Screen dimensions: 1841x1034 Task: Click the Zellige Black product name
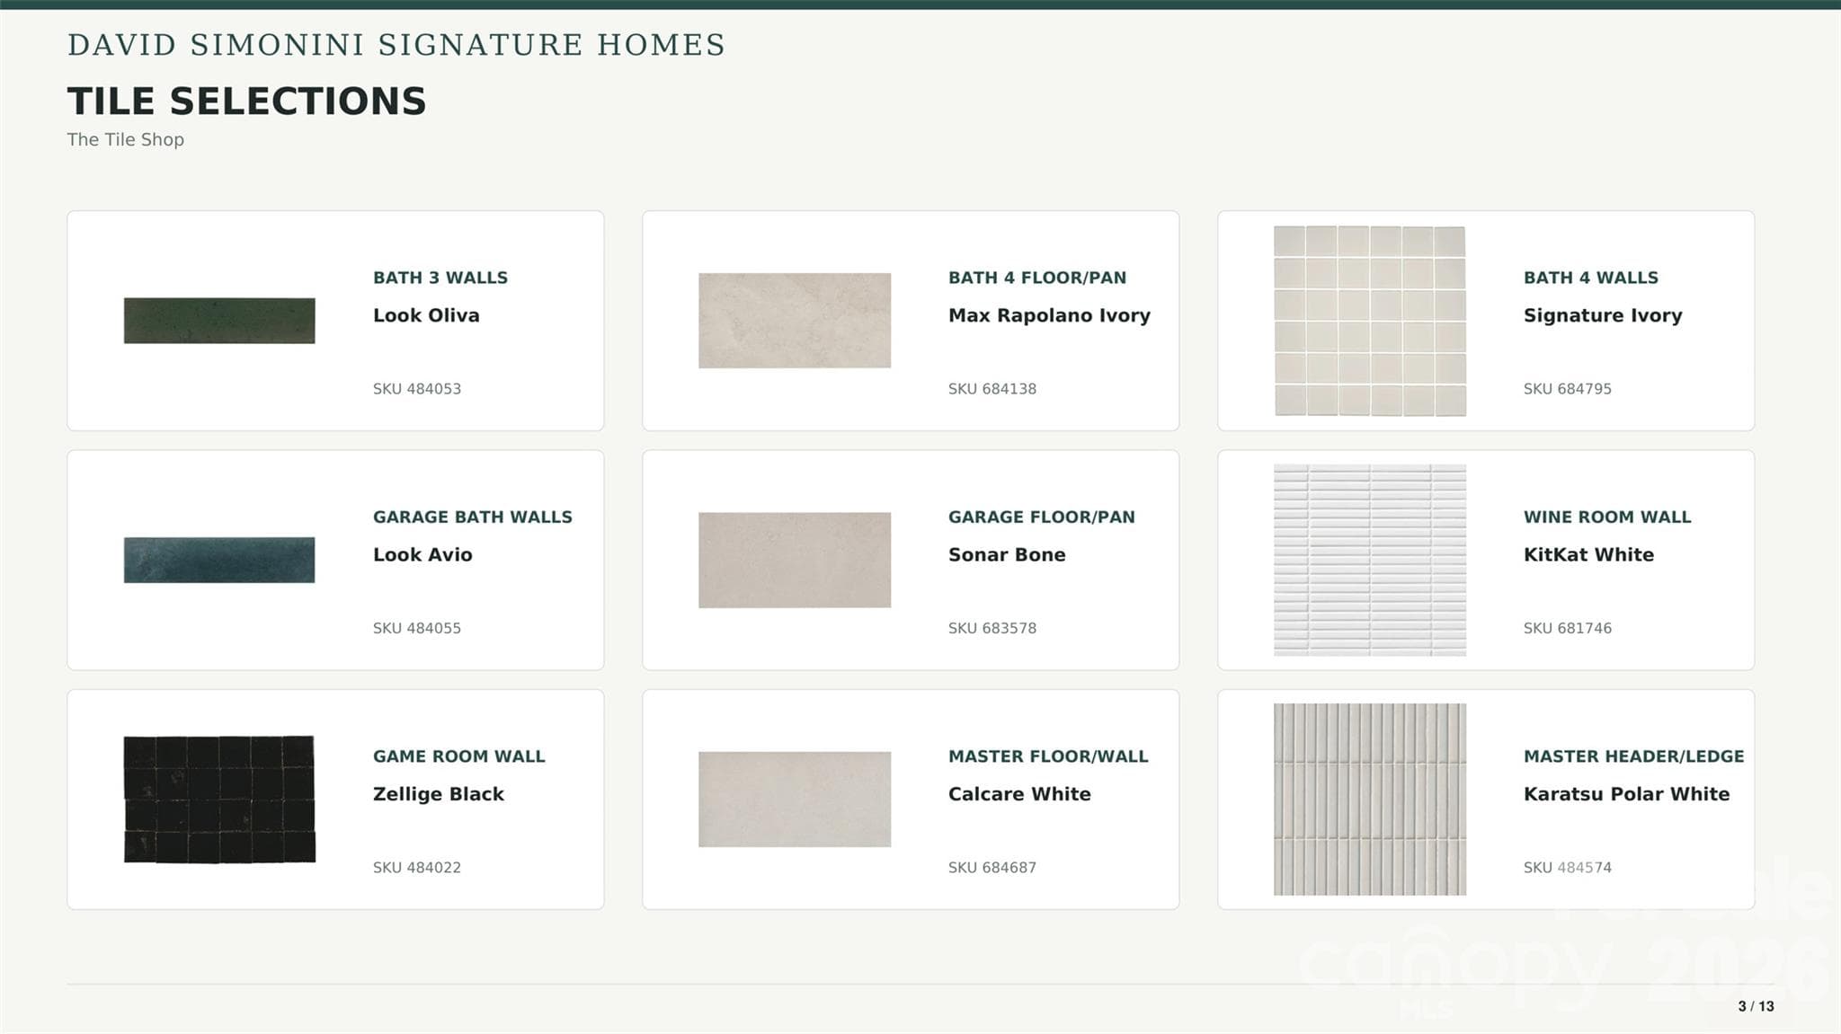(439, 794)
